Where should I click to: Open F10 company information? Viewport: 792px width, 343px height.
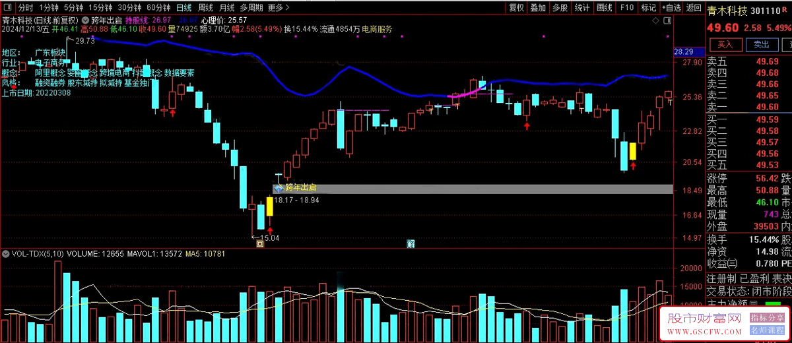(x=626, y=8)
